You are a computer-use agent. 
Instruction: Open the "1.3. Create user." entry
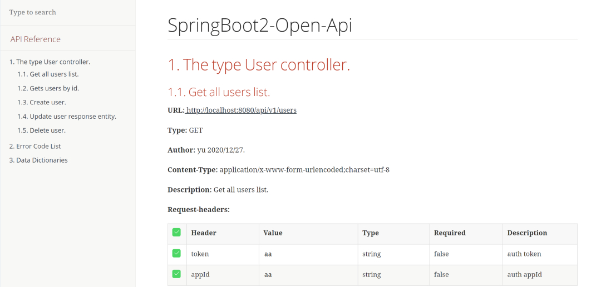42,102
